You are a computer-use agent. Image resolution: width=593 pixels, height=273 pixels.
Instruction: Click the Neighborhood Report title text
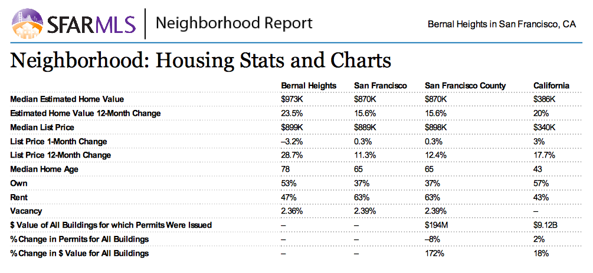234,24
